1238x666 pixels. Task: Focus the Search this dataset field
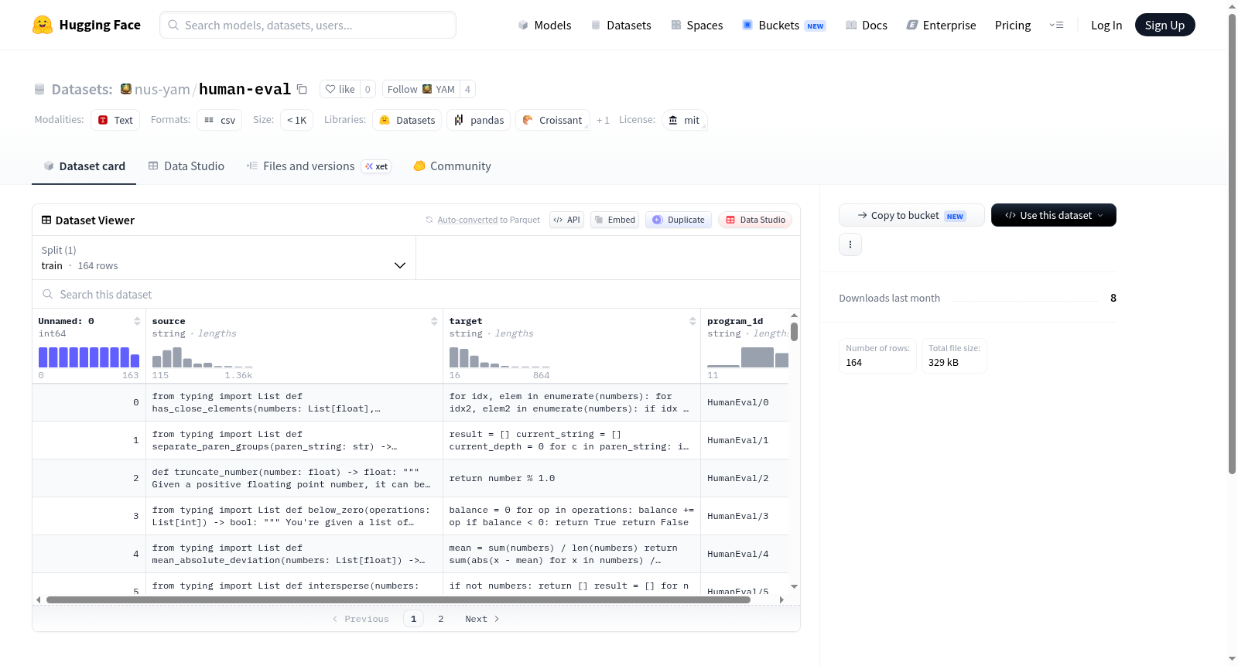(416, 295)
